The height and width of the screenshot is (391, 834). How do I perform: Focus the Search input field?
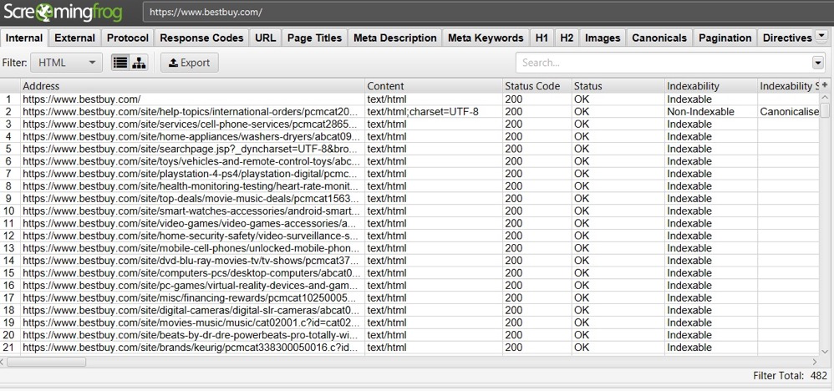point(662,63)
